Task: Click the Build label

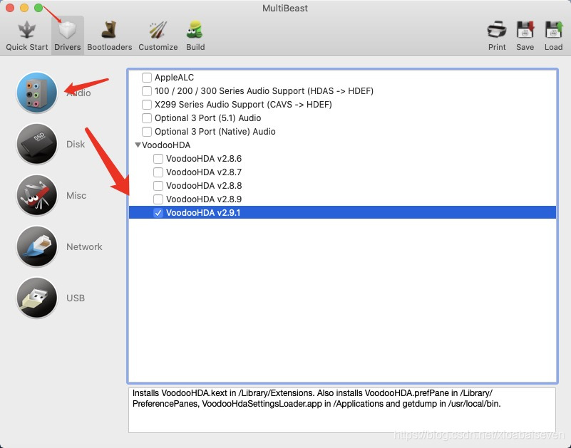Action: [x=195, y=47]
